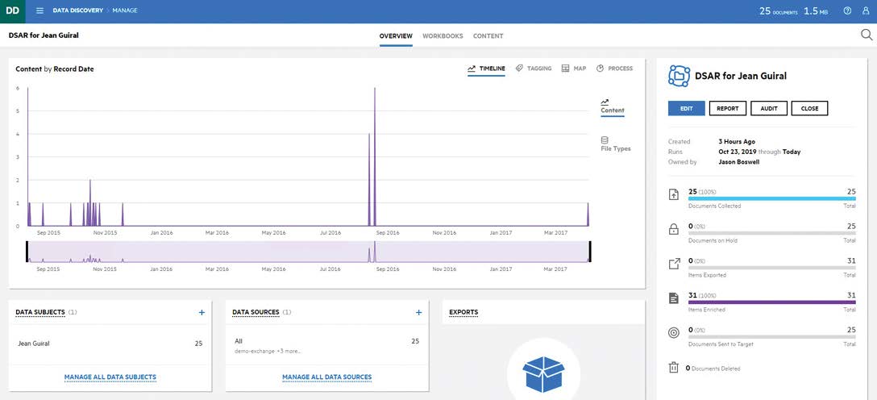Screen dimensions: 877x400
Task: Click the 1.5 MB size indicator
Action: pos(816,10)
